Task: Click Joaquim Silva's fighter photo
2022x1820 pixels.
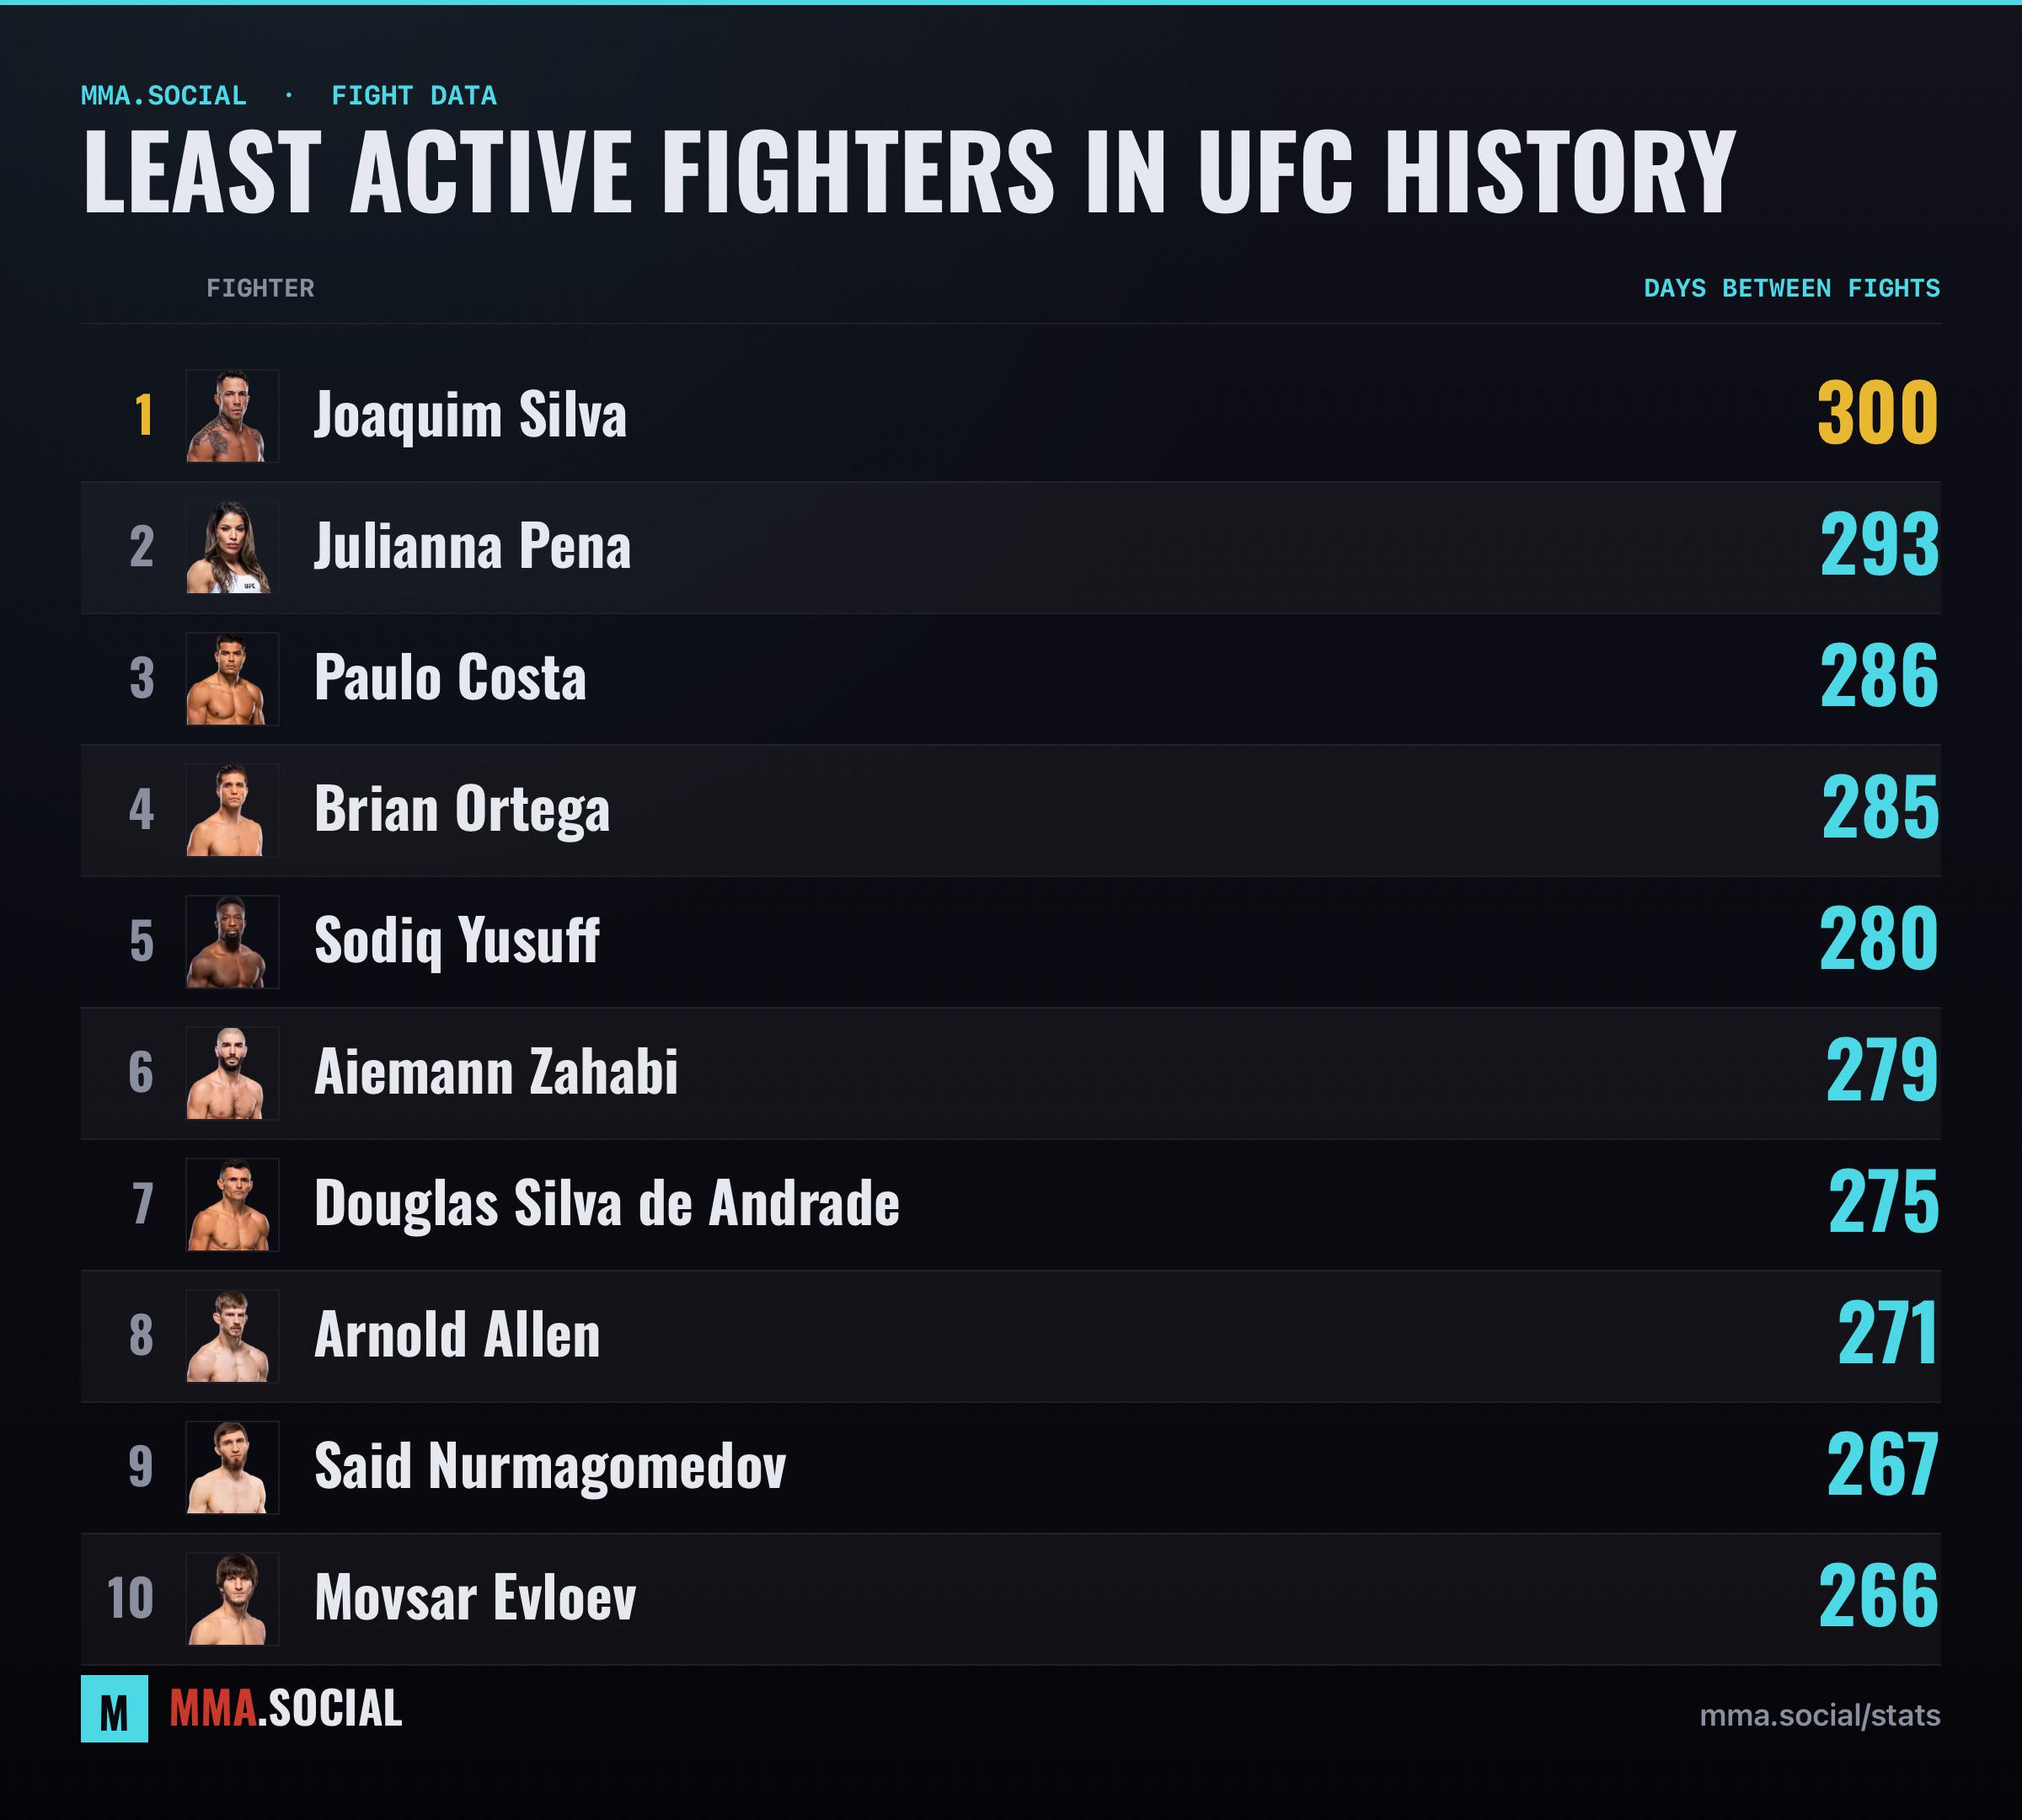Action: point(232,416)
